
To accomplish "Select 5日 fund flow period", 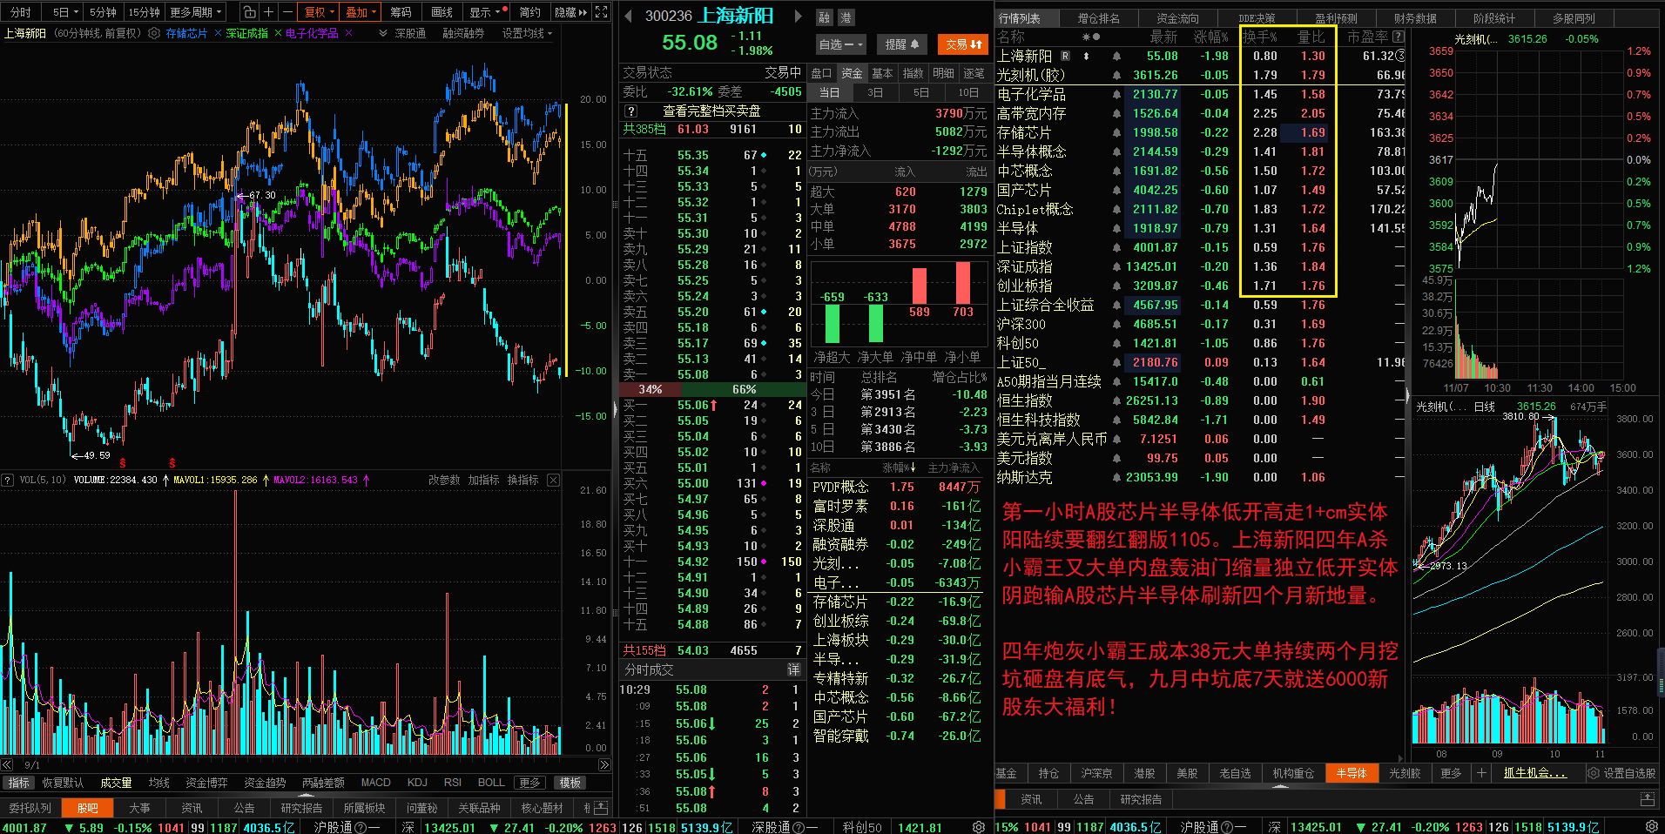I will pyautogui.click(x=920, y=92).
